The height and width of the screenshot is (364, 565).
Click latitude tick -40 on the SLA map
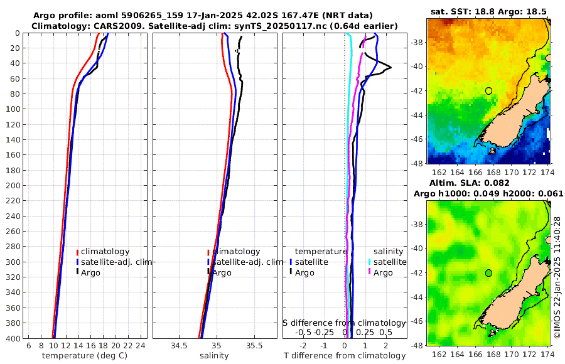click(x=417, y=249)
